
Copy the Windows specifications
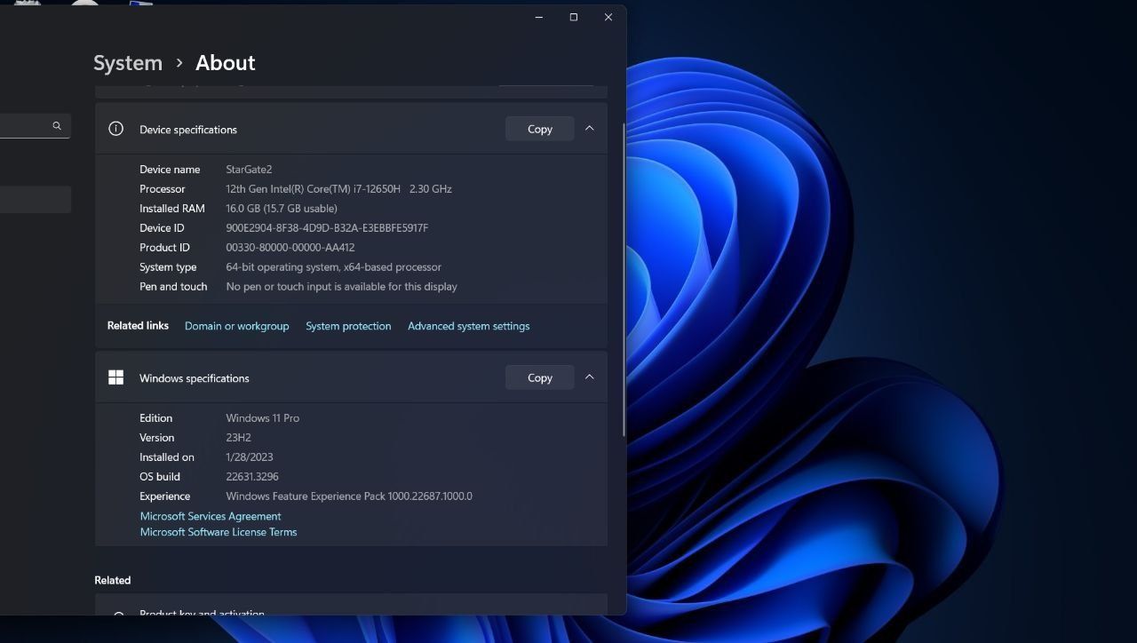[539, 377]
